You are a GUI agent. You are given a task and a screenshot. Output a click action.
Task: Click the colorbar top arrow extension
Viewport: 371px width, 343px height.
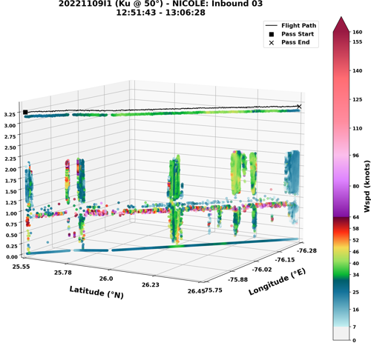click(341, 24)
